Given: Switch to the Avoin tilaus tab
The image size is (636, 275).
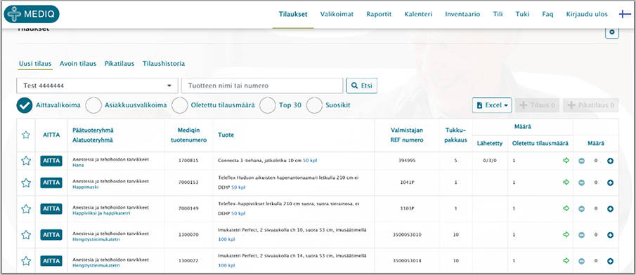Looking at the screenshot, I should 78,64.
